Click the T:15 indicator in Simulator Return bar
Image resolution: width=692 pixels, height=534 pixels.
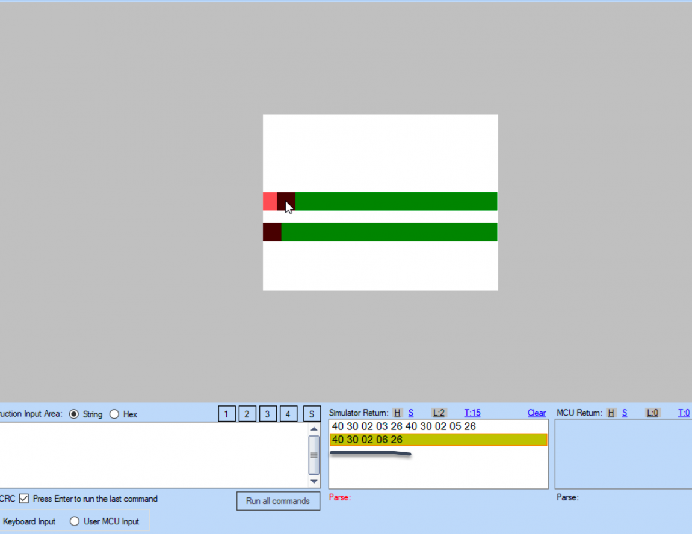472,413
